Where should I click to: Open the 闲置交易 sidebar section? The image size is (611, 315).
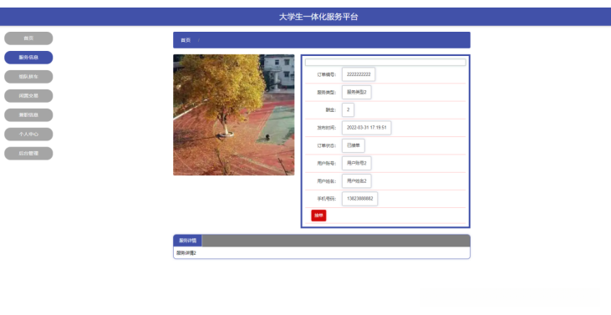pos(28,96)
